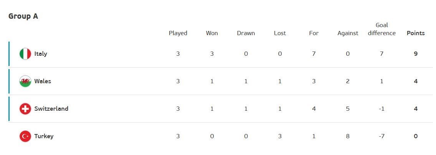Click the Switzerland flag icon
The height and width of the screenshot is (155, 436).
(25, 109)
